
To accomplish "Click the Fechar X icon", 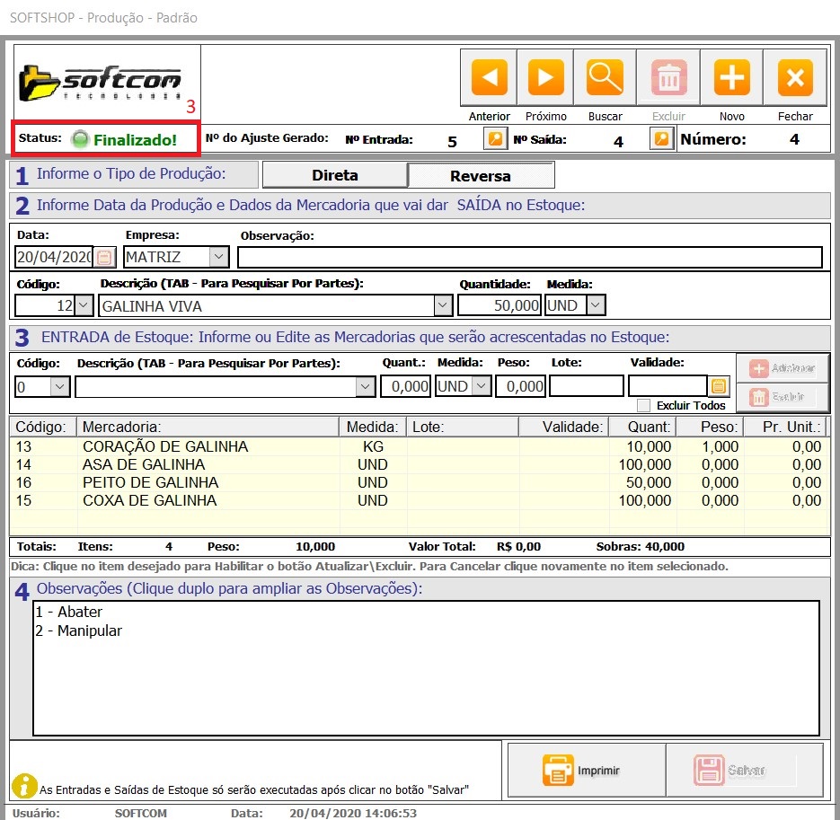I will point(794,78).
